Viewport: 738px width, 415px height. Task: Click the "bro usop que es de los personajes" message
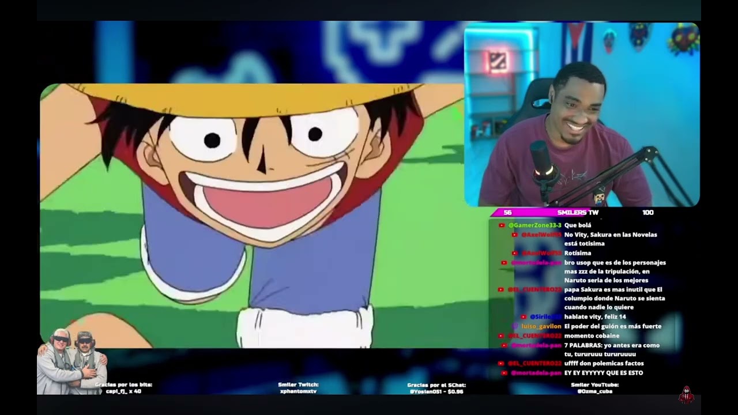(x=615, y=271)
